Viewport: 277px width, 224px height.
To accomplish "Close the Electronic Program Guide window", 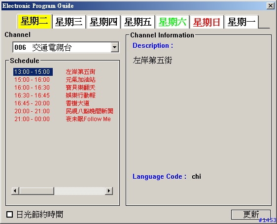I will coord(271,6).
